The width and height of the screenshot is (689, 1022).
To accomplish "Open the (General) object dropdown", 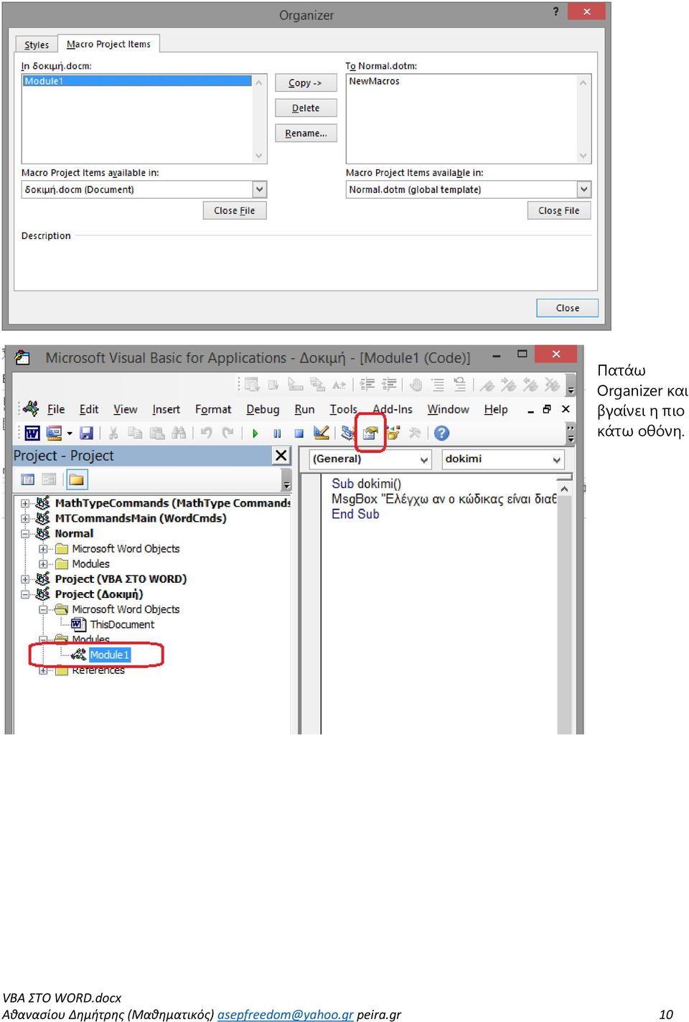I will [x=424, y=459].
